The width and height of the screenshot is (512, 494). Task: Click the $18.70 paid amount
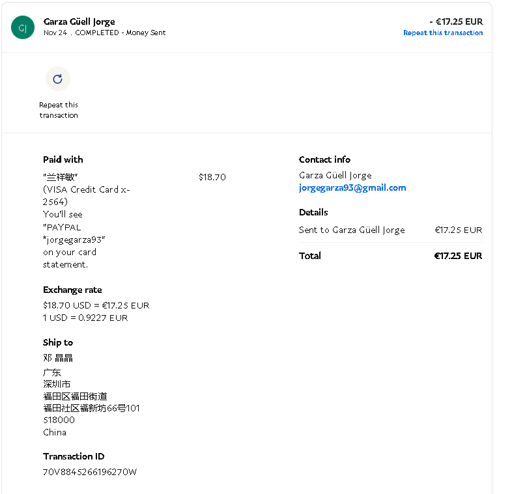click(212, 177)
